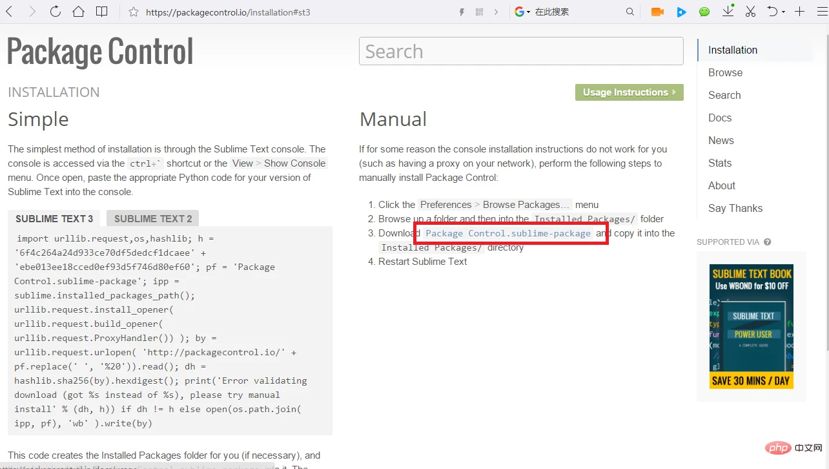Open the Sublime Text Book ad
The height and width of the screenshot is (469, 829).
pos(751,326)
